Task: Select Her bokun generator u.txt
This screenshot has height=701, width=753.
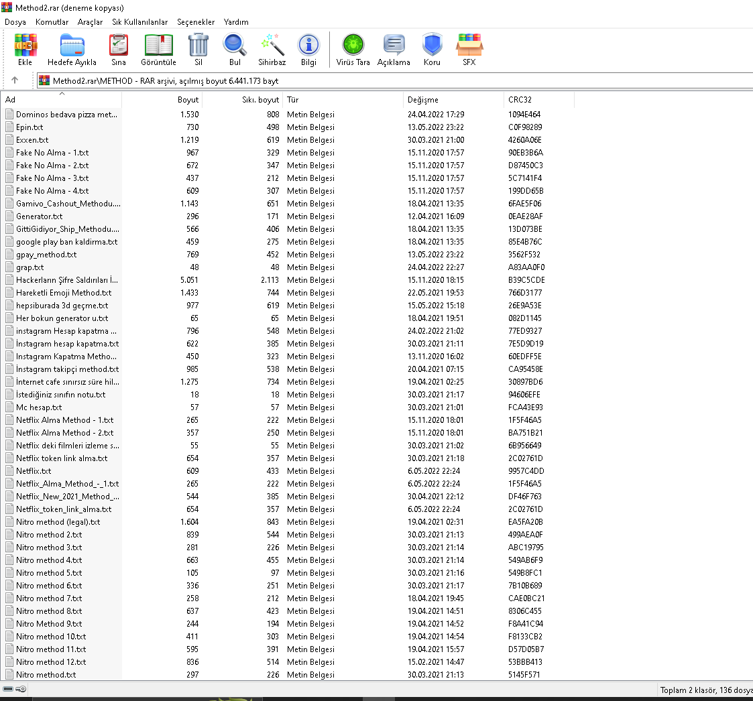Action: pyautogui.click(x=62, y=318)
